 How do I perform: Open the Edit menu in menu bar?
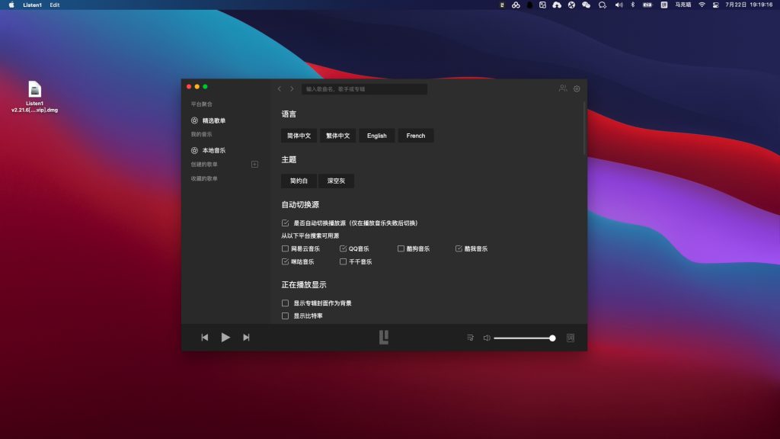(x=53, y=5)
